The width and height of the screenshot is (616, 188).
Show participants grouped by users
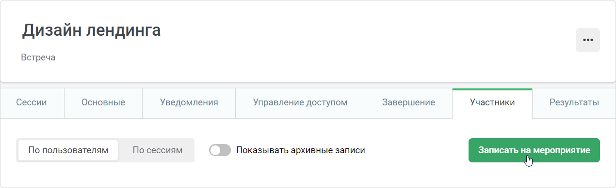click(68, 150)
